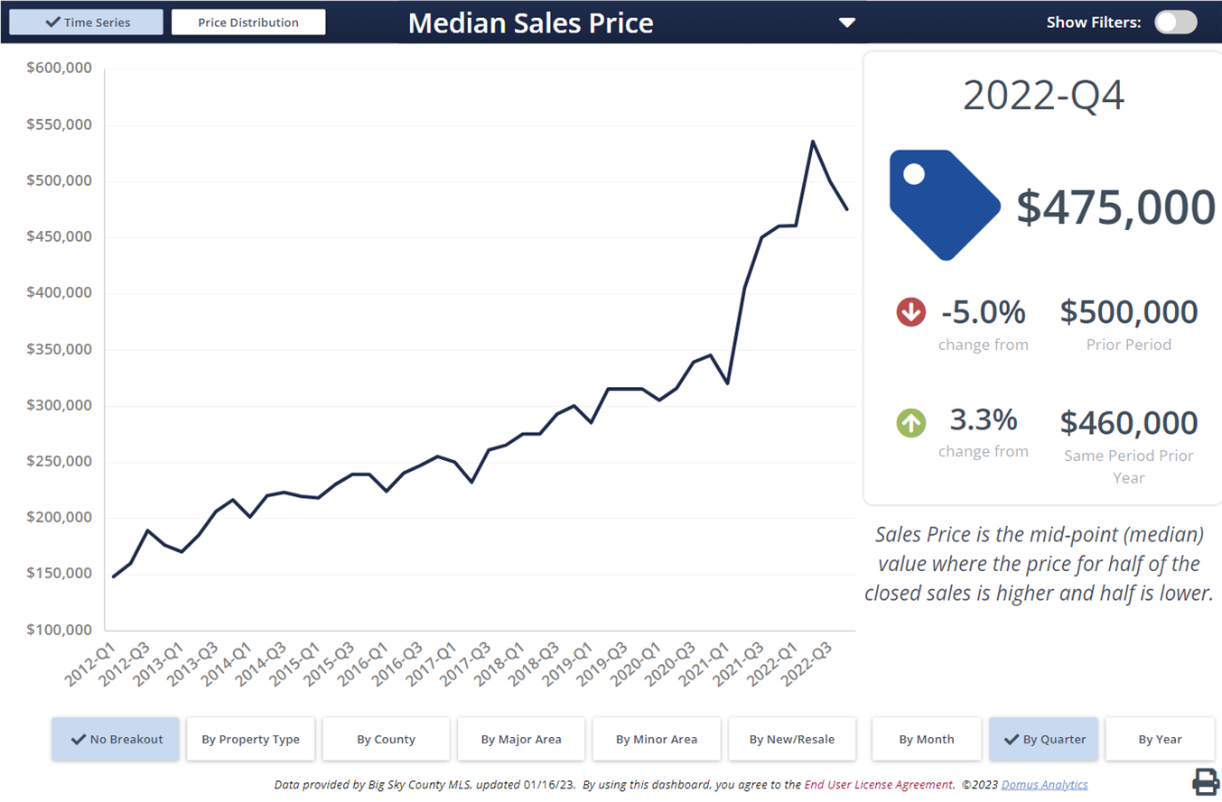The image size is (1222, 802).
Task: Toggle off the No Breakout option
Action: coord(116,738)
